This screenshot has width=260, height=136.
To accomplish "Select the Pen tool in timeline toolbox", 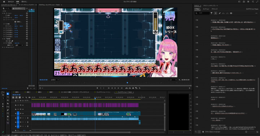I will point(8,110).
